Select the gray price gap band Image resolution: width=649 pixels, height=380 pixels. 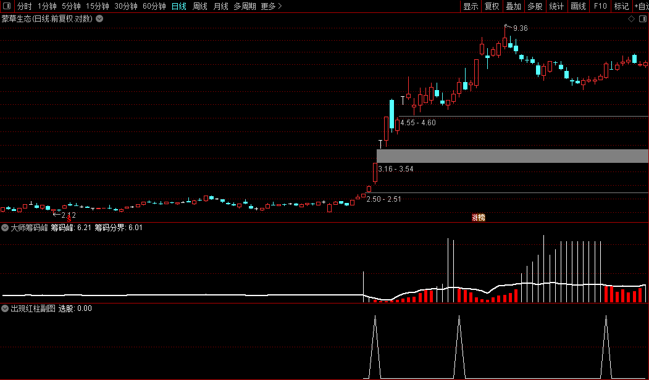pyautogui.click(x=513, y=156)
